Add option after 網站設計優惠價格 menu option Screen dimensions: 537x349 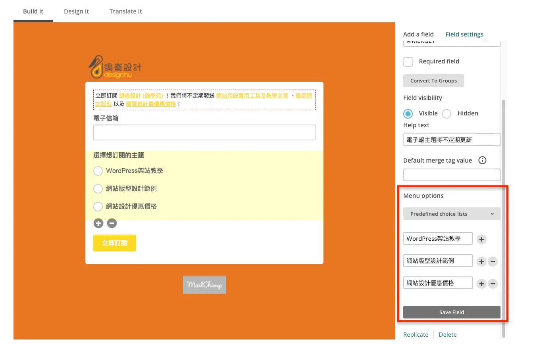tap(481, 284)
